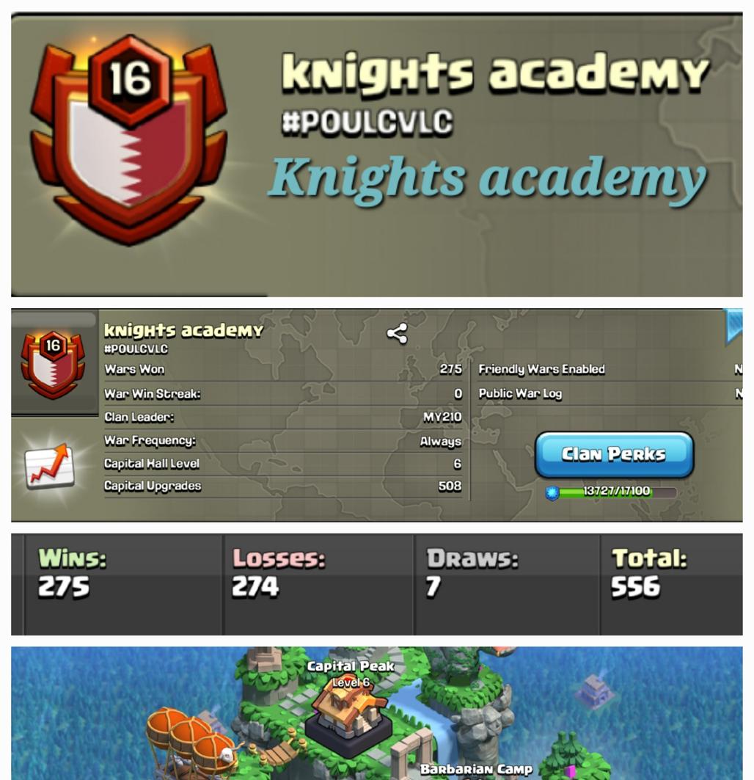Image resolution: width=754 pixels, height=780 pixels.
Task: Click the Public War Log row
Action: (610, 393)
